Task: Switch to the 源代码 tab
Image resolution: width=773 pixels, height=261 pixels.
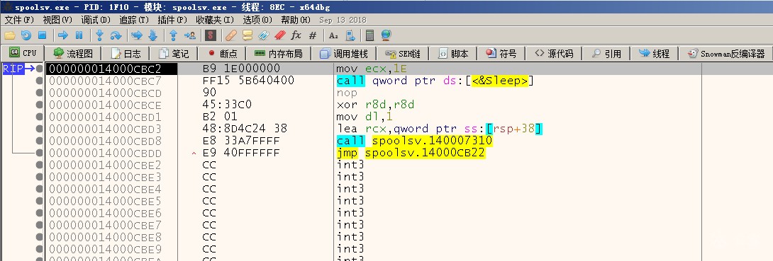Action: click(x=554, y=54)
